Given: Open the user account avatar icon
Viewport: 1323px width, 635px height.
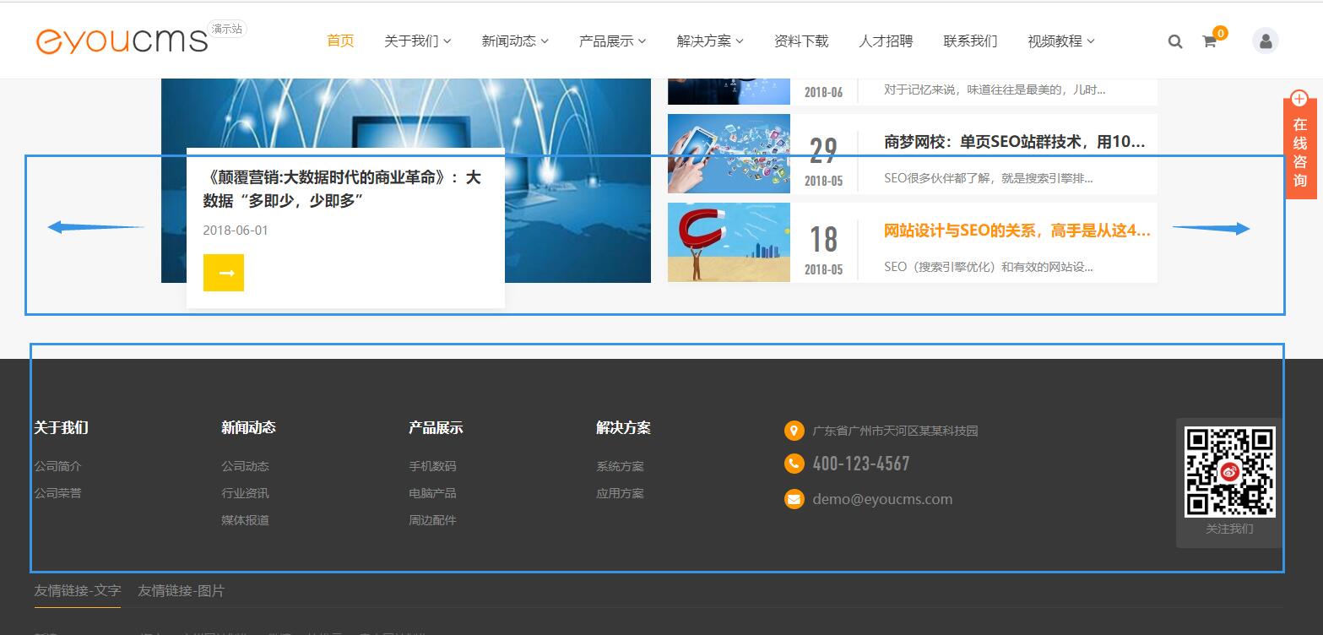Looking at the screenshot, I should [x=1265, y=41].
